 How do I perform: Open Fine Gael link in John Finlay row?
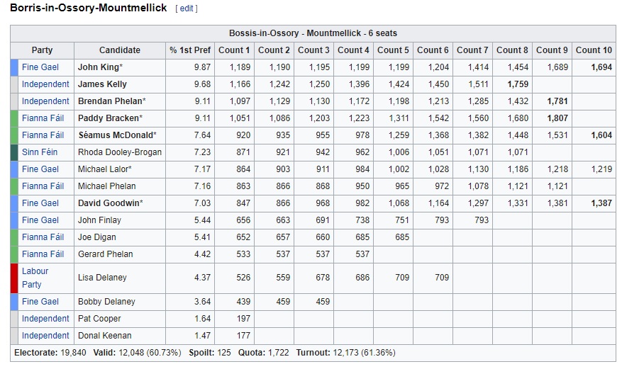(x=40, y=220)
